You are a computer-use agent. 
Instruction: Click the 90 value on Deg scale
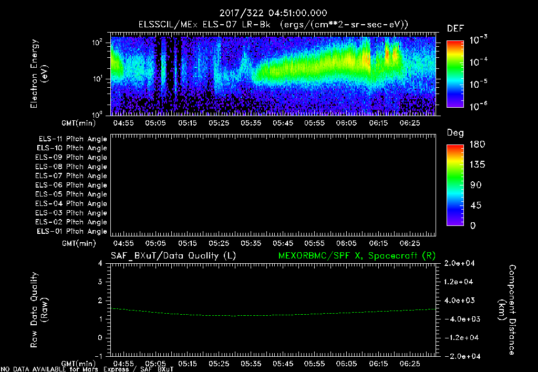[476, 185]
